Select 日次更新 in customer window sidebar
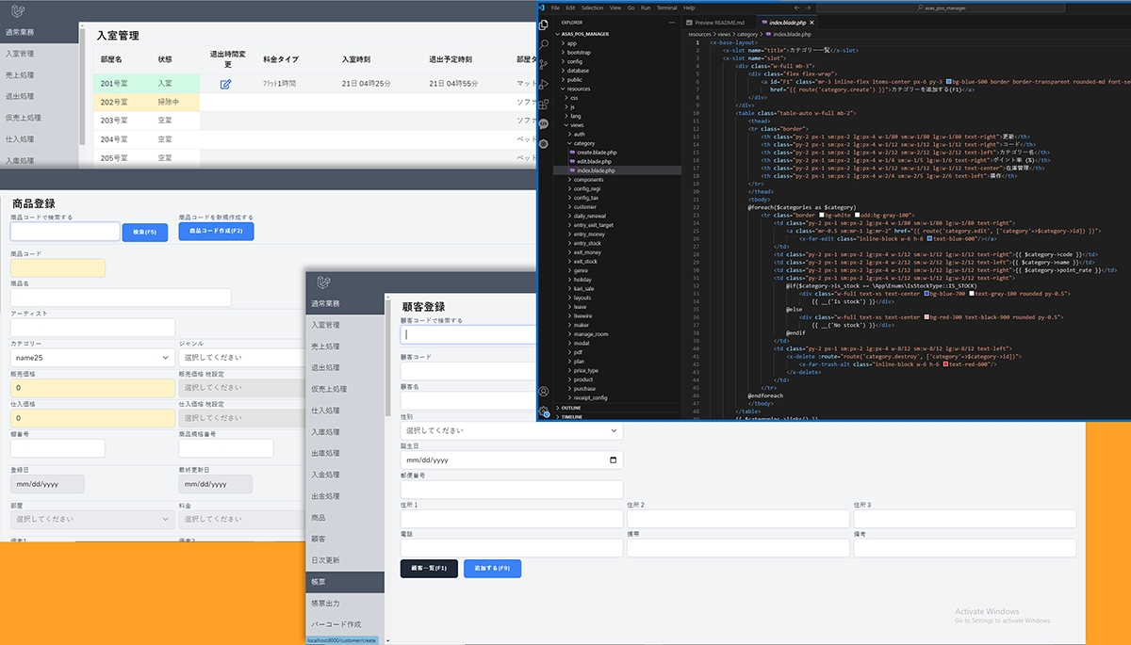Image resolution: width=1131 pixels, height=645 pixels. pyautogui.click(x=346, y=560)
